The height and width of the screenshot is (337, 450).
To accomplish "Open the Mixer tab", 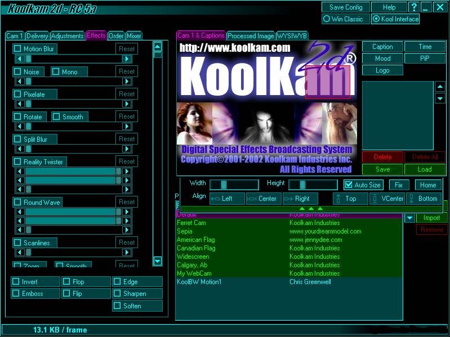I will point(133,36).
